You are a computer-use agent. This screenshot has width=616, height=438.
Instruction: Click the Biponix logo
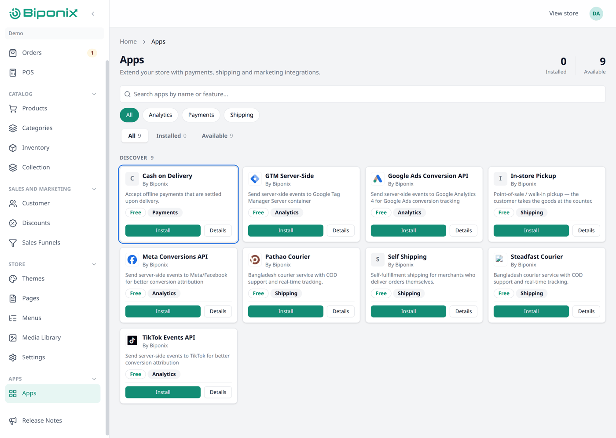coord(43,14)
